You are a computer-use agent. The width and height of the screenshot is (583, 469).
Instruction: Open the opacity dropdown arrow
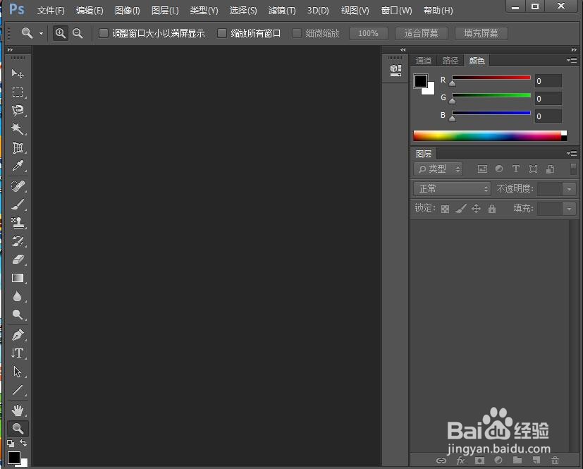[569, 189]
